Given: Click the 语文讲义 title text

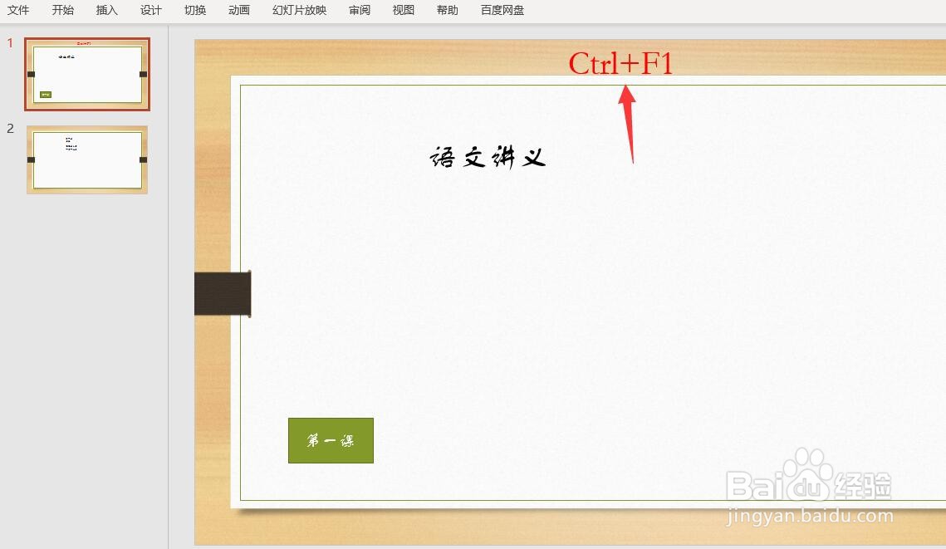Looking at the screenshot, I should pyautogui.click(x=487, y=156).
